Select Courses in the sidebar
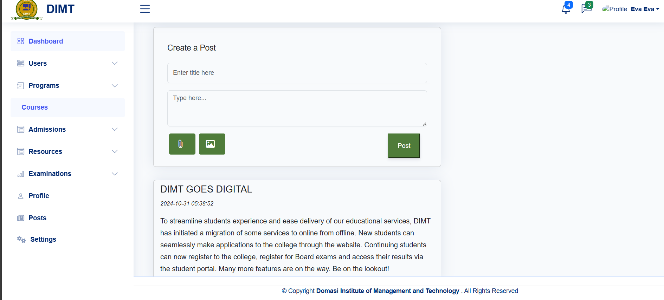 click(35, 107)
